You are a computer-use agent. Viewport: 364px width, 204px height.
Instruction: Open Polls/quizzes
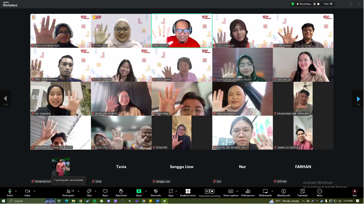click(248, 192)
